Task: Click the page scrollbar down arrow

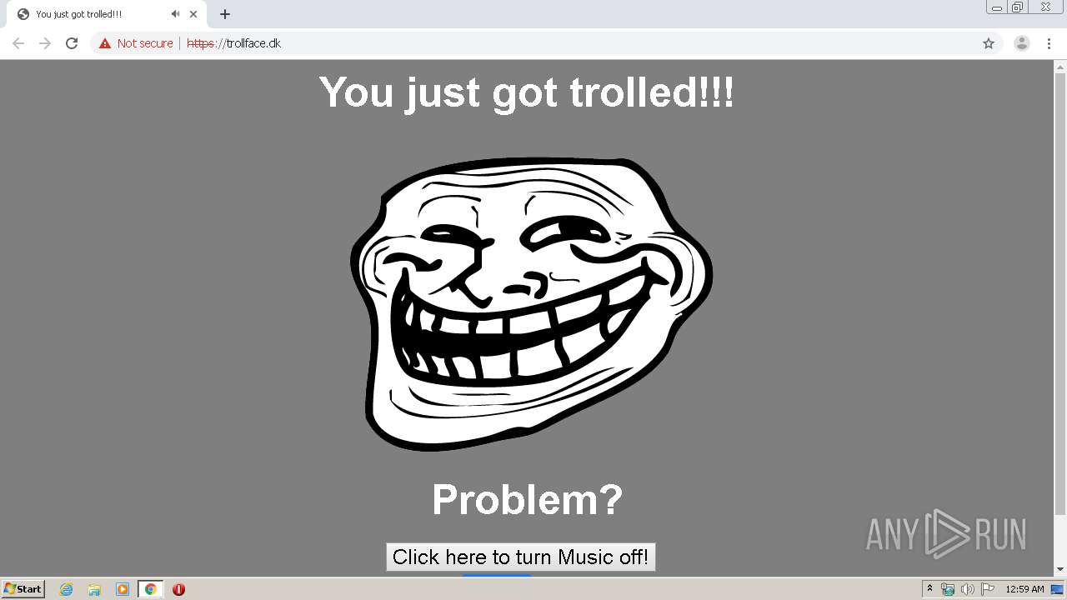Action: [x=1060, y=570]
